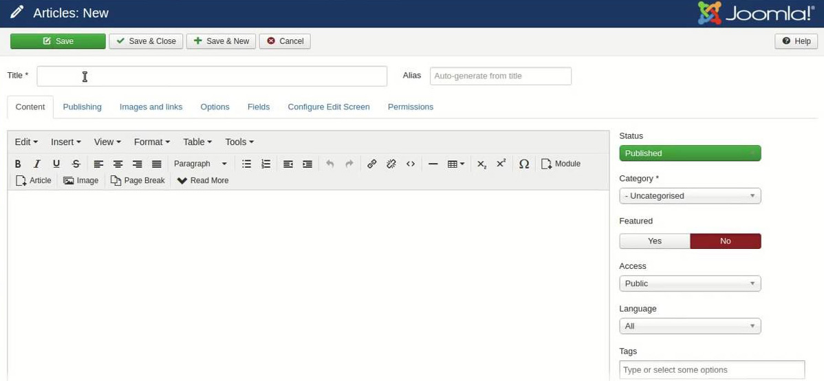Open the editor Edit menu

coord(26,142)
